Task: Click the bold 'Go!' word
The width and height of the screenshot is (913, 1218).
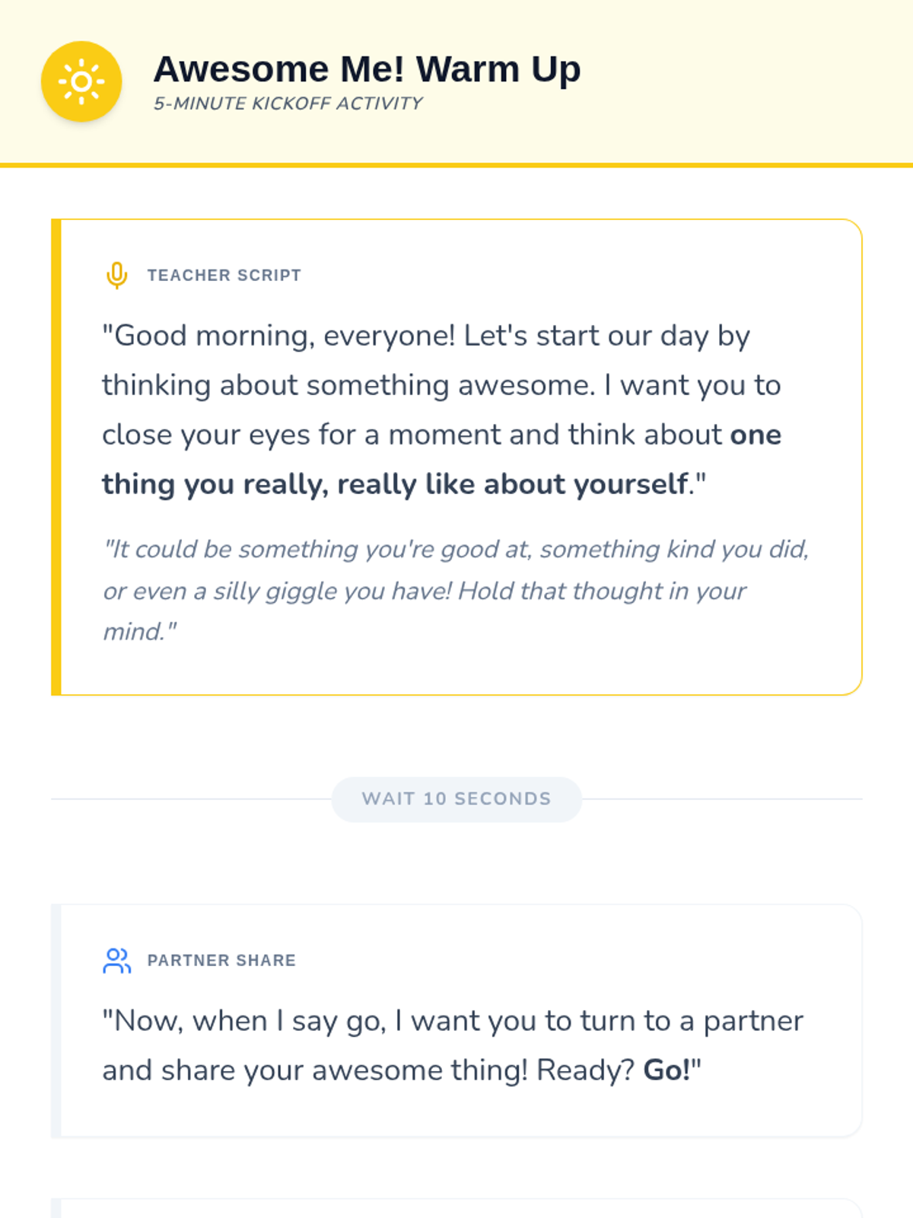Action: 666,1070
